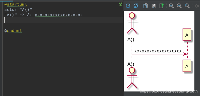Click the arrow message label in the diagram

tap(158, 51)
